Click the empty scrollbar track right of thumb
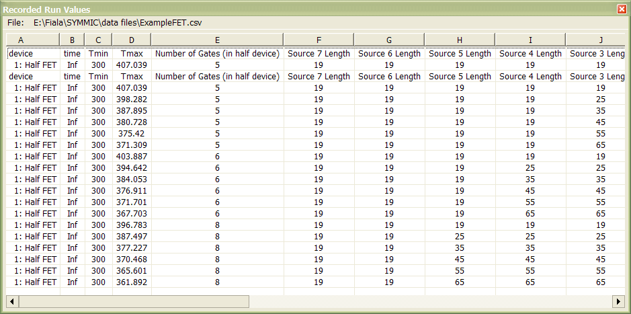The image size is (631, 314). pos(431,301)
